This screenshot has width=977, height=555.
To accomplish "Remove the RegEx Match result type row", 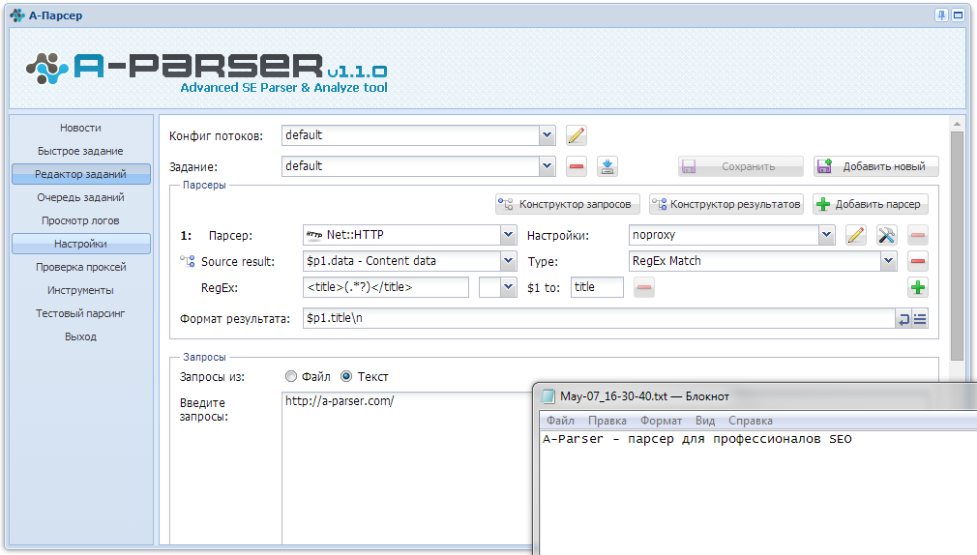I will 917,261.
